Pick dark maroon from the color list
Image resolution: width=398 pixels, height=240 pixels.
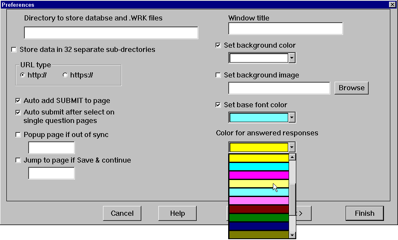(259, 209)
